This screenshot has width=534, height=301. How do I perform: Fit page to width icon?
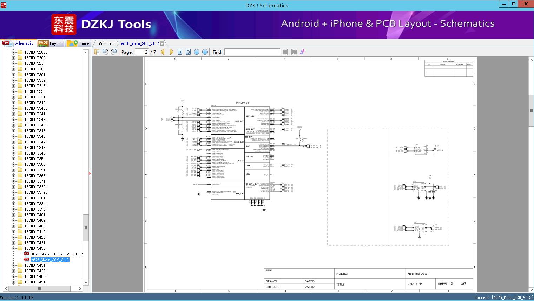(180, 52)
